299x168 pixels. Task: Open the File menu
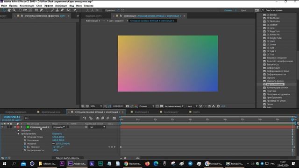[4, 6]
